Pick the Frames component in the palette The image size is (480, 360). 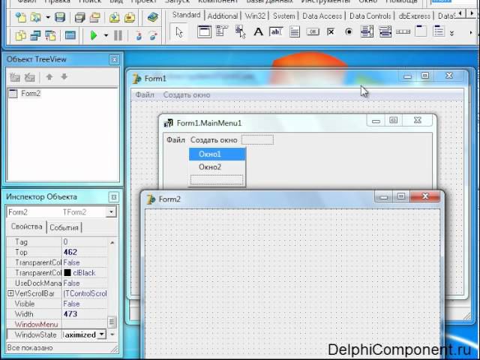(x=204, y=31)
